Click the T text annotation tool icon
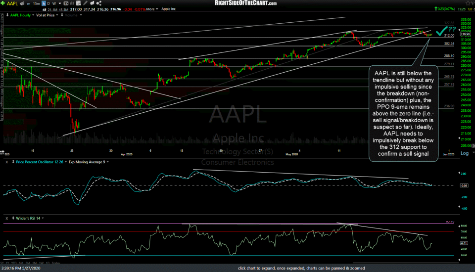Screen dimensions: 475x272 tap(66, 3)
